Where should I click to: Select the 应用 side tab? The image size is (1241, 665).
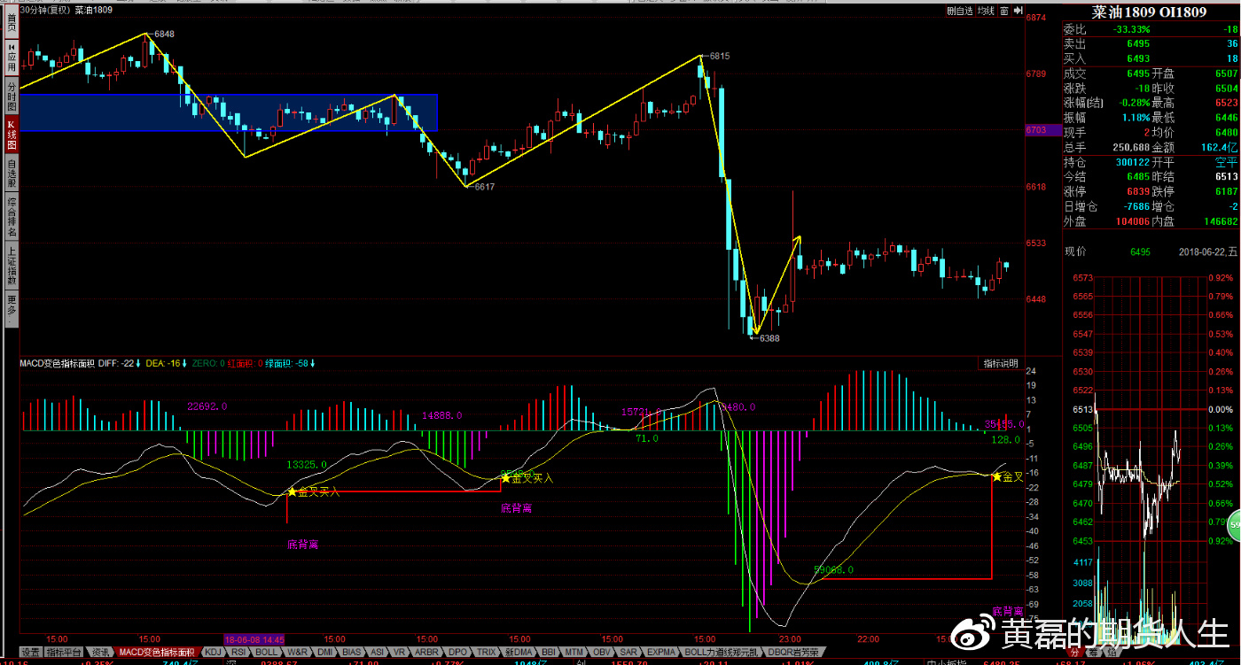(x=12, y=59)
